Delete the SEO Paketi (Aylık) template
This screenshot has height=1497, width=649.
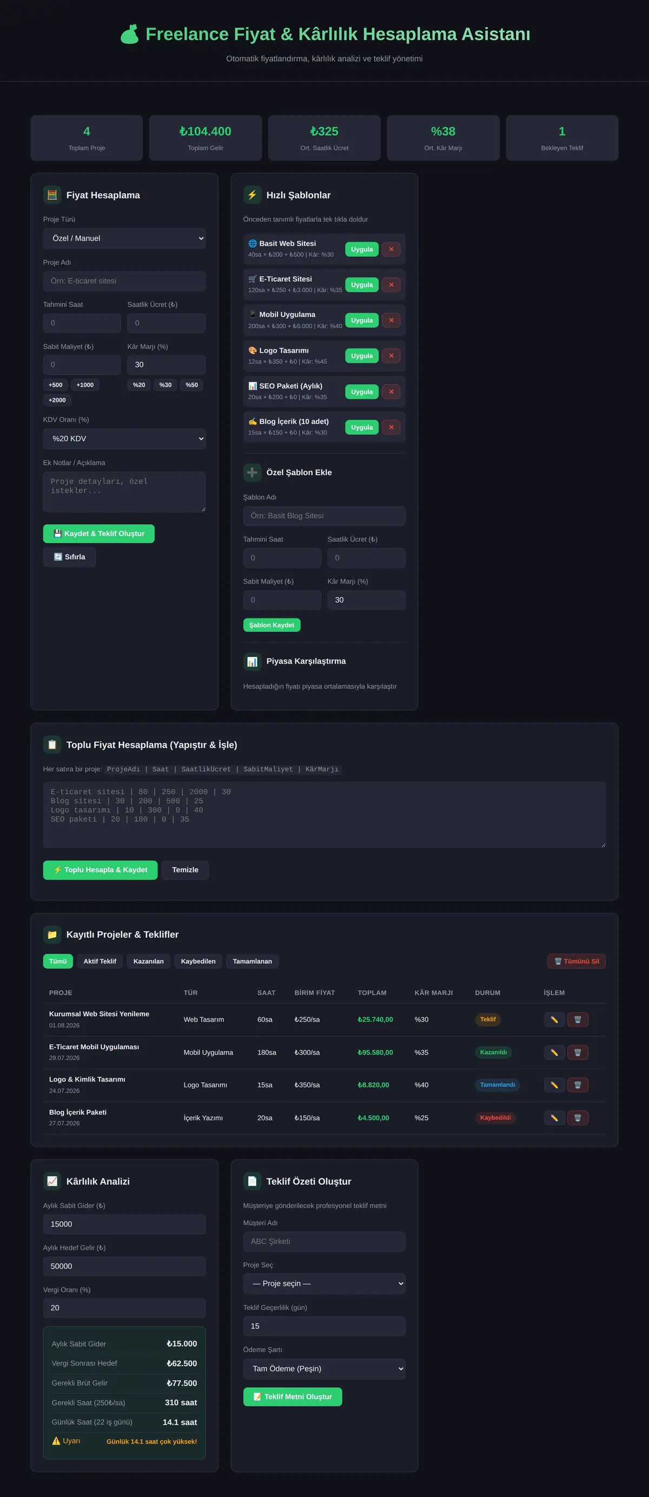click(391, 392)
